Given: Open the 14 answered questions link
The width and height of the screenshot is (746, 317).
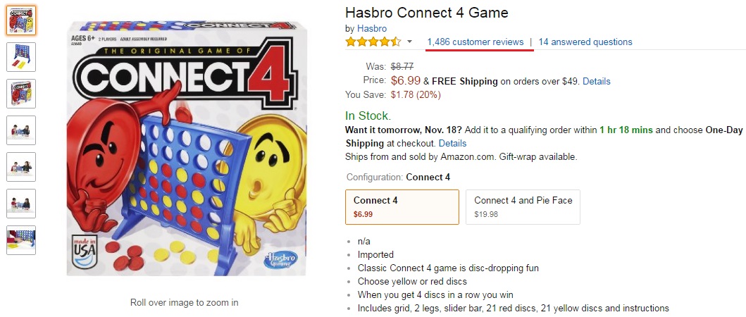Looking at the screenshot, I should [x=585, y=42].
